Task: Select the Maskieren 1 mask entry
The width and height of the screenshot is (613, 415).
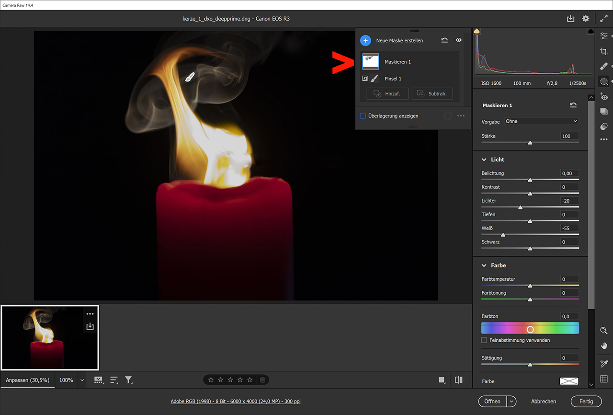Action: (x=397, y=62)
